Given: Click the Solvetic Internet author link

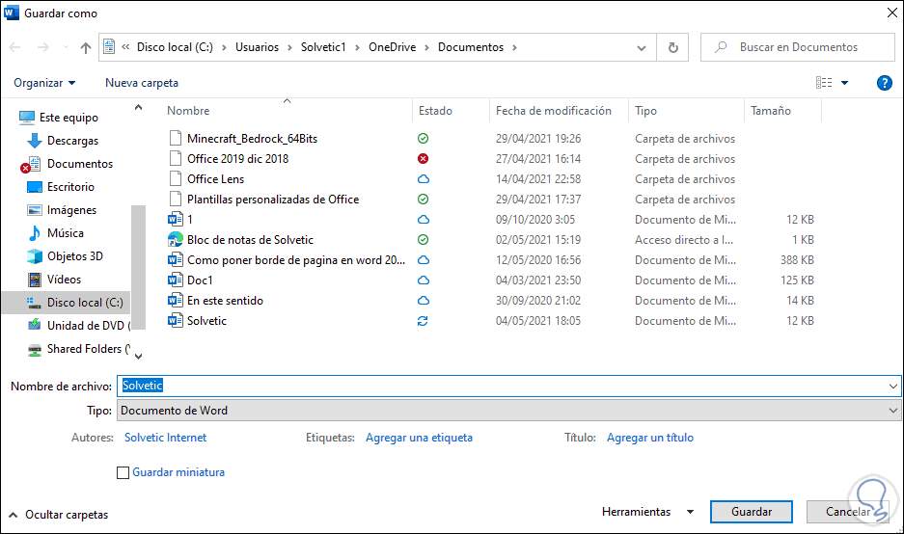Looking at the screenshot, I should tap(166, 438).
